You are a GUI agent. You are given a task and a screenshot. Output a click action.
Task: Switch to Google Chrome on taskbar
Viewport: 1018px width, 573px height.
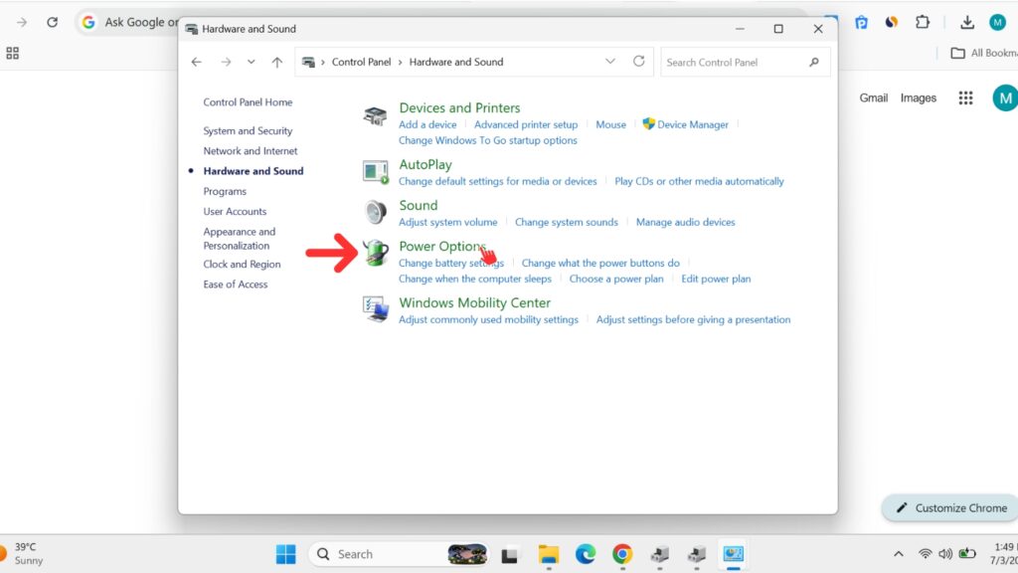622,554
